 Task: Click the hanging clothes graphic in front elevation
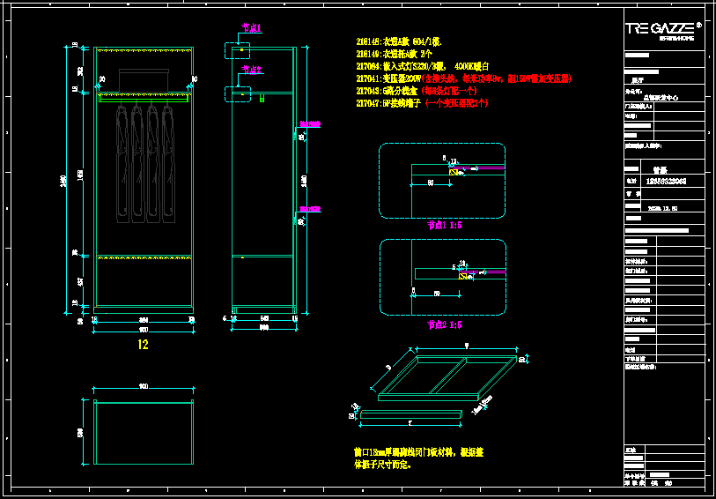145,163
